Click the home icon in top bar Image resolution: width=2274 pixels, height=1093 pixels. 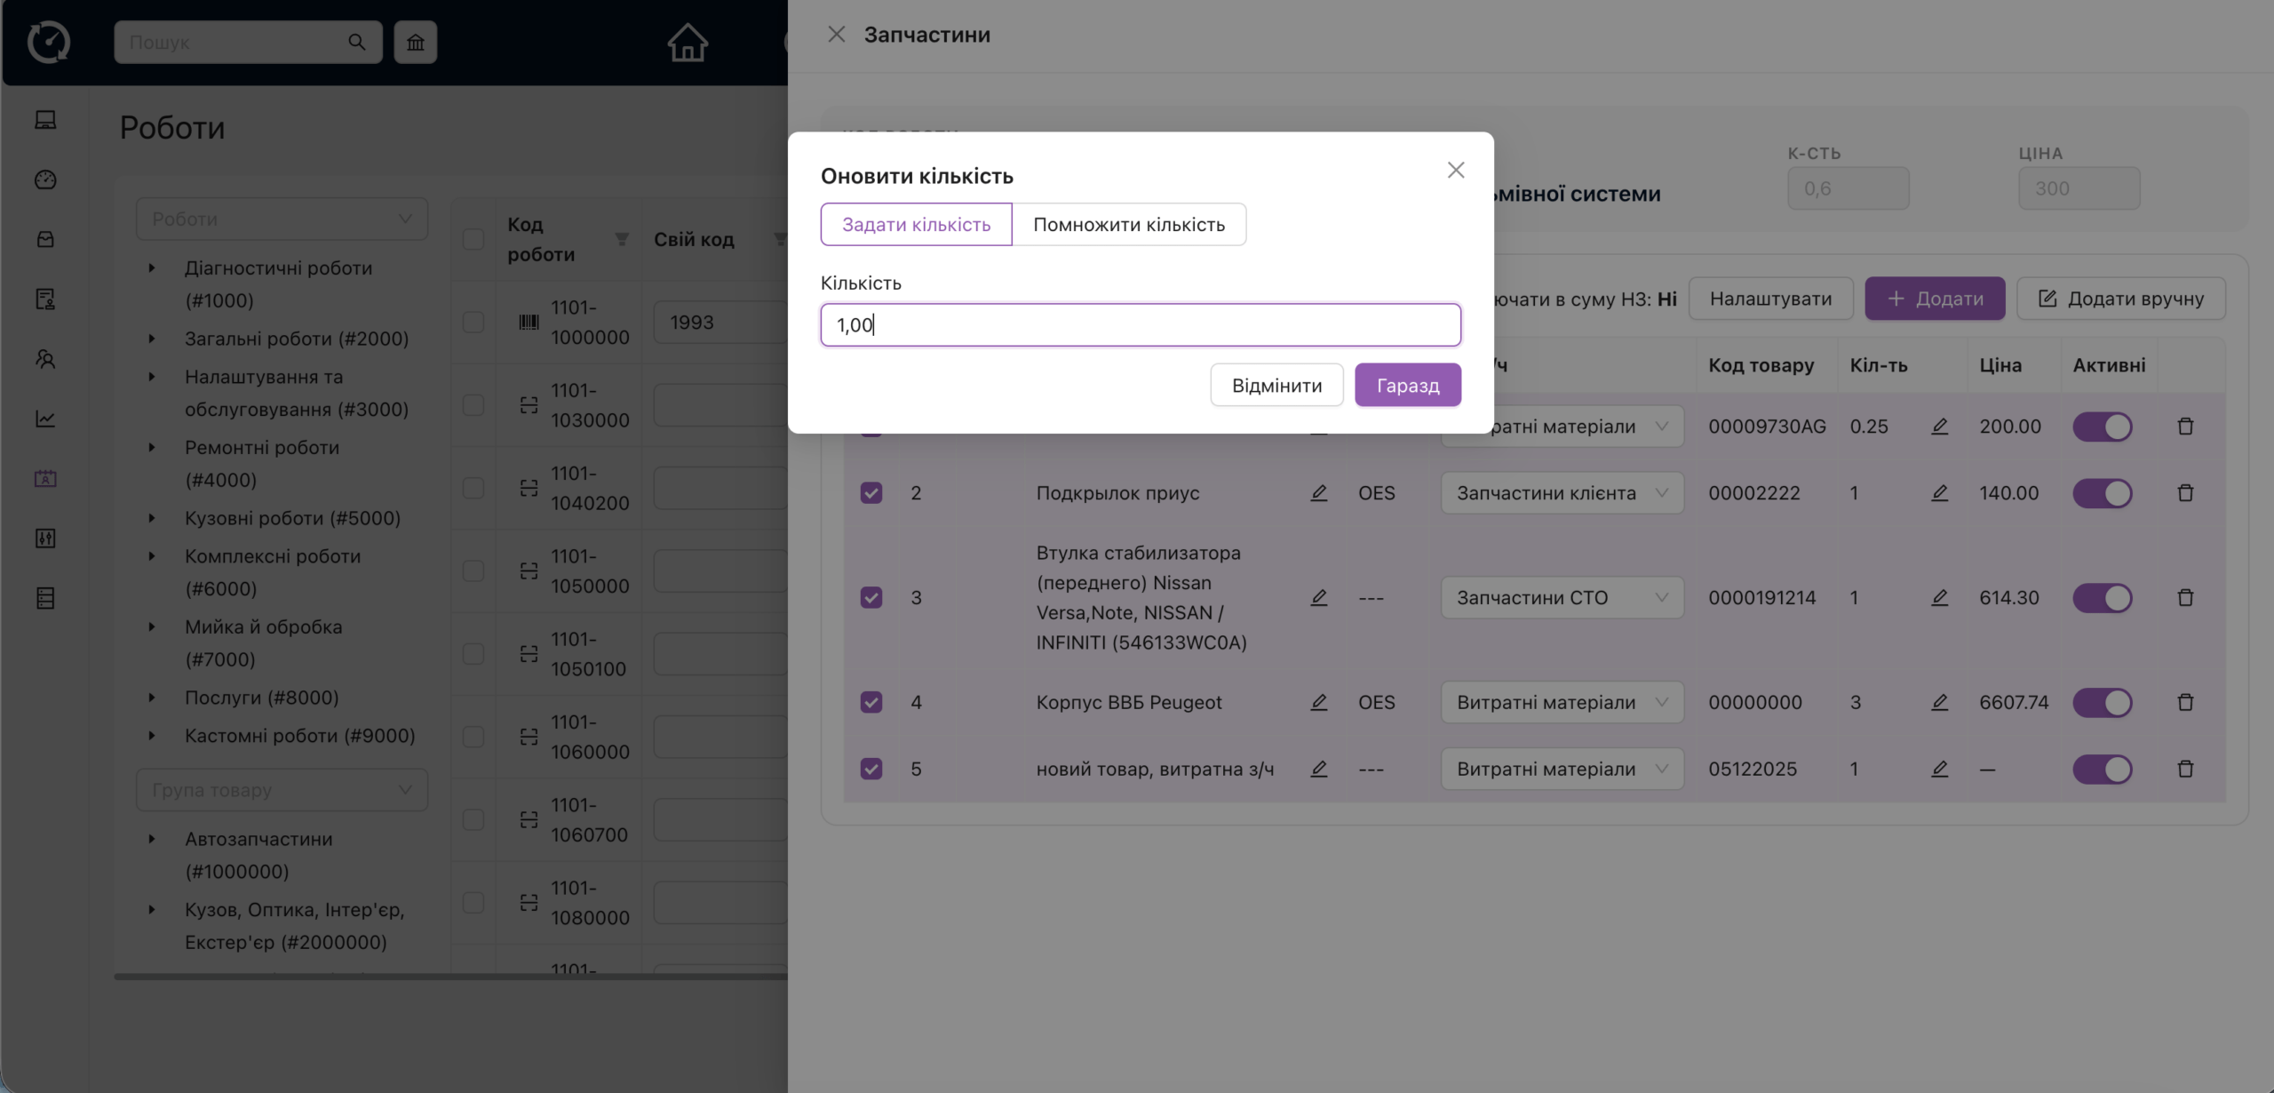(688, 42)
